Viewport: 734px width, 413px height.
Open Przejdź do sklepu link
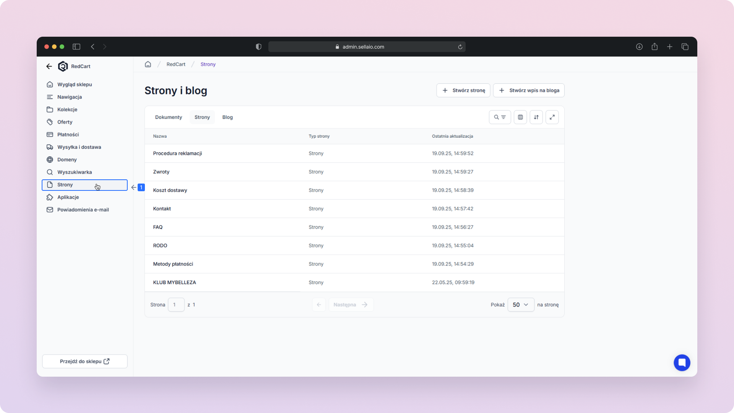click(x=84, y=361)
